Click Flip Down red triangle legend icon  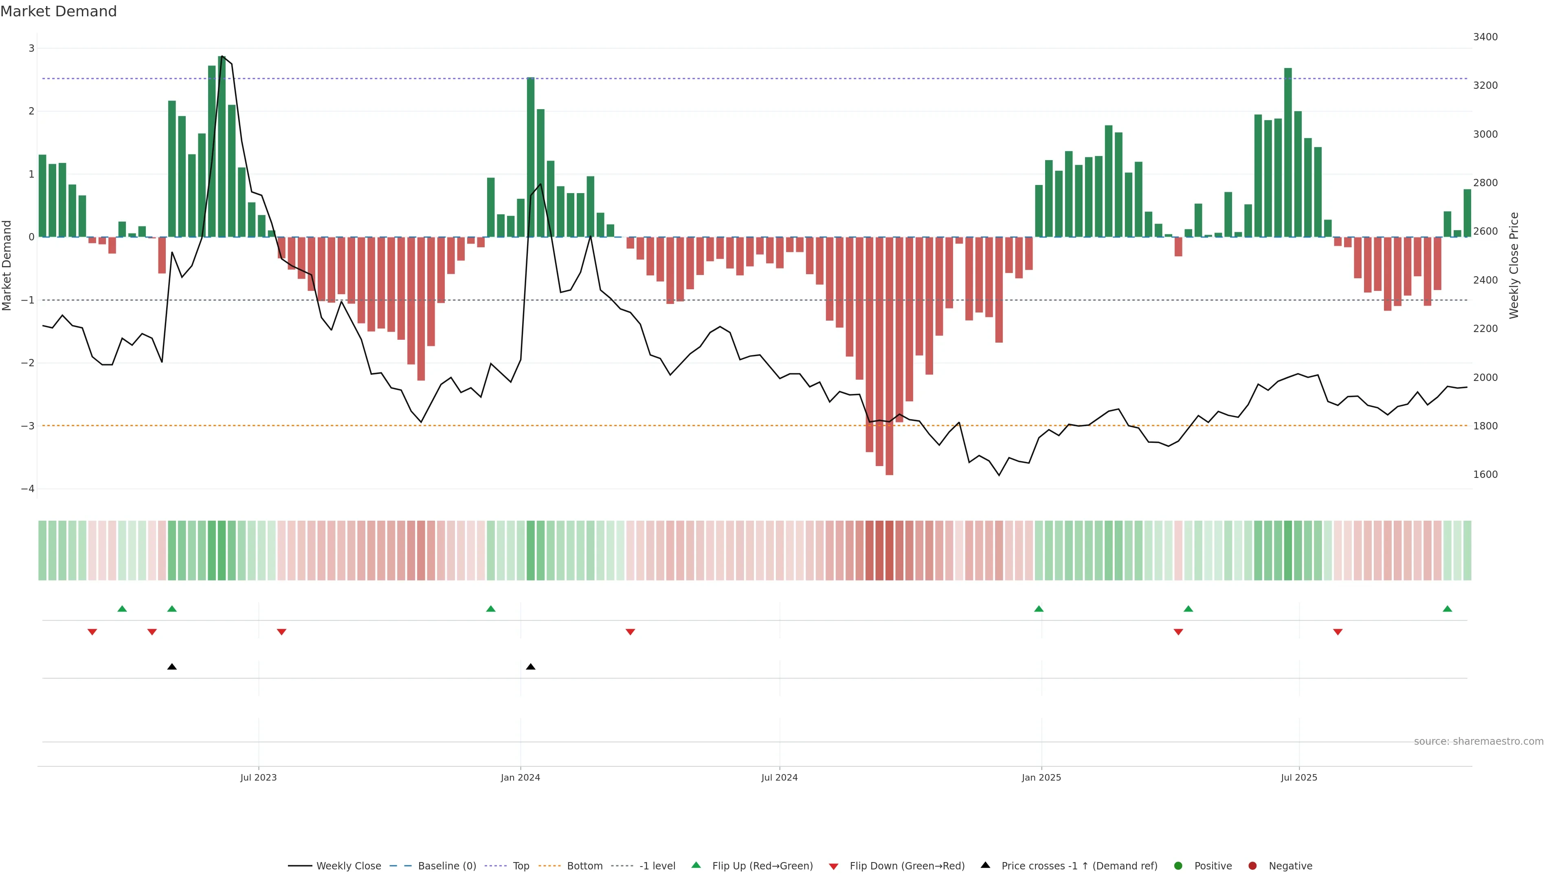(834, 867)
